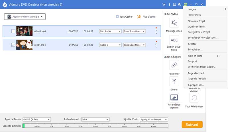Open the Non Audio dropdown for Video3.mp4

click(x=110, y=31)
